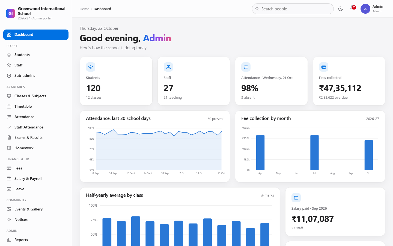Click the Attendance card checklist icon
The image size is (393, 246).
coord(246,67)
